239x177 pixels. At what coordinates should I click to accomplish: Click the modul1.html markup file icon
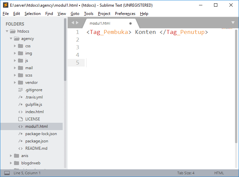click(20, 126)
